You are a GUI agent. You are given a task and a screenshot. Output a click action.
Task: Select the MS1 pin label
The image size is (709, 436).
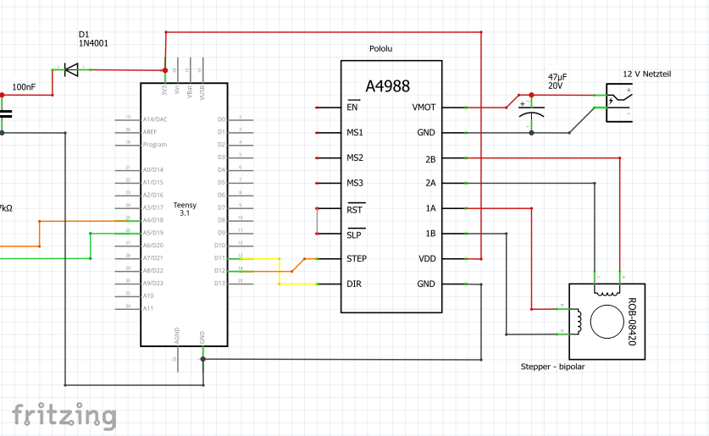coord(354,132)
